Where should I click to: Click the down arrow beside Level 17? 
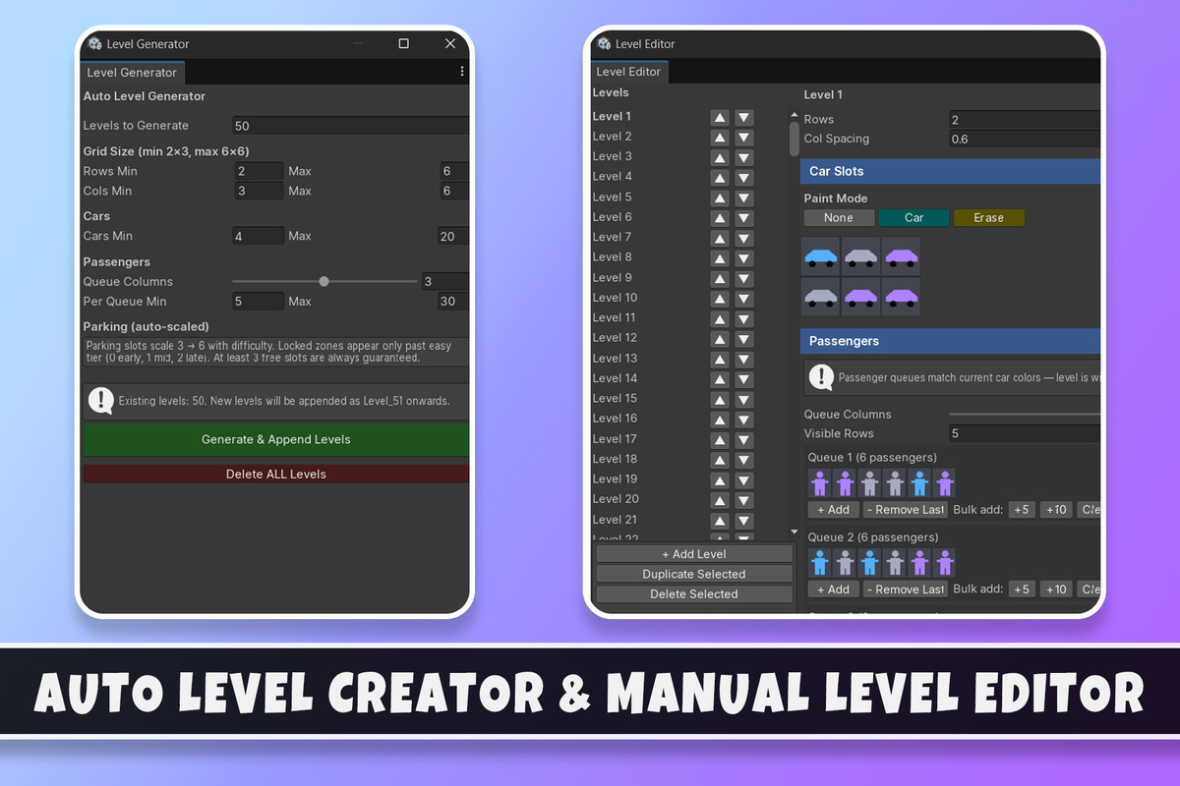(x=743, y=440)
